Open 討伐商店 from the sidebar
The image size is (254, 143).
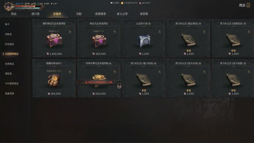click(x=10, y=44)
